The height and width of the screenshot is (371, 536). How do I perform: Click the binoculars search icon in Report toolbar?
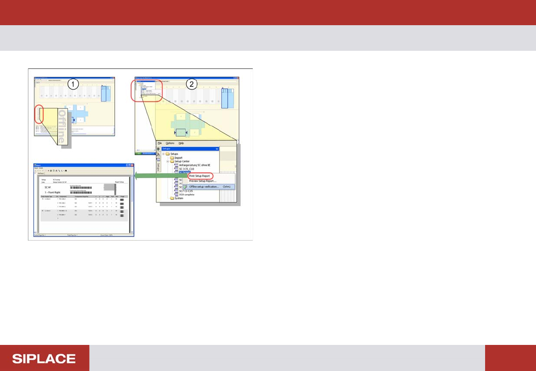tap(66, 170)
